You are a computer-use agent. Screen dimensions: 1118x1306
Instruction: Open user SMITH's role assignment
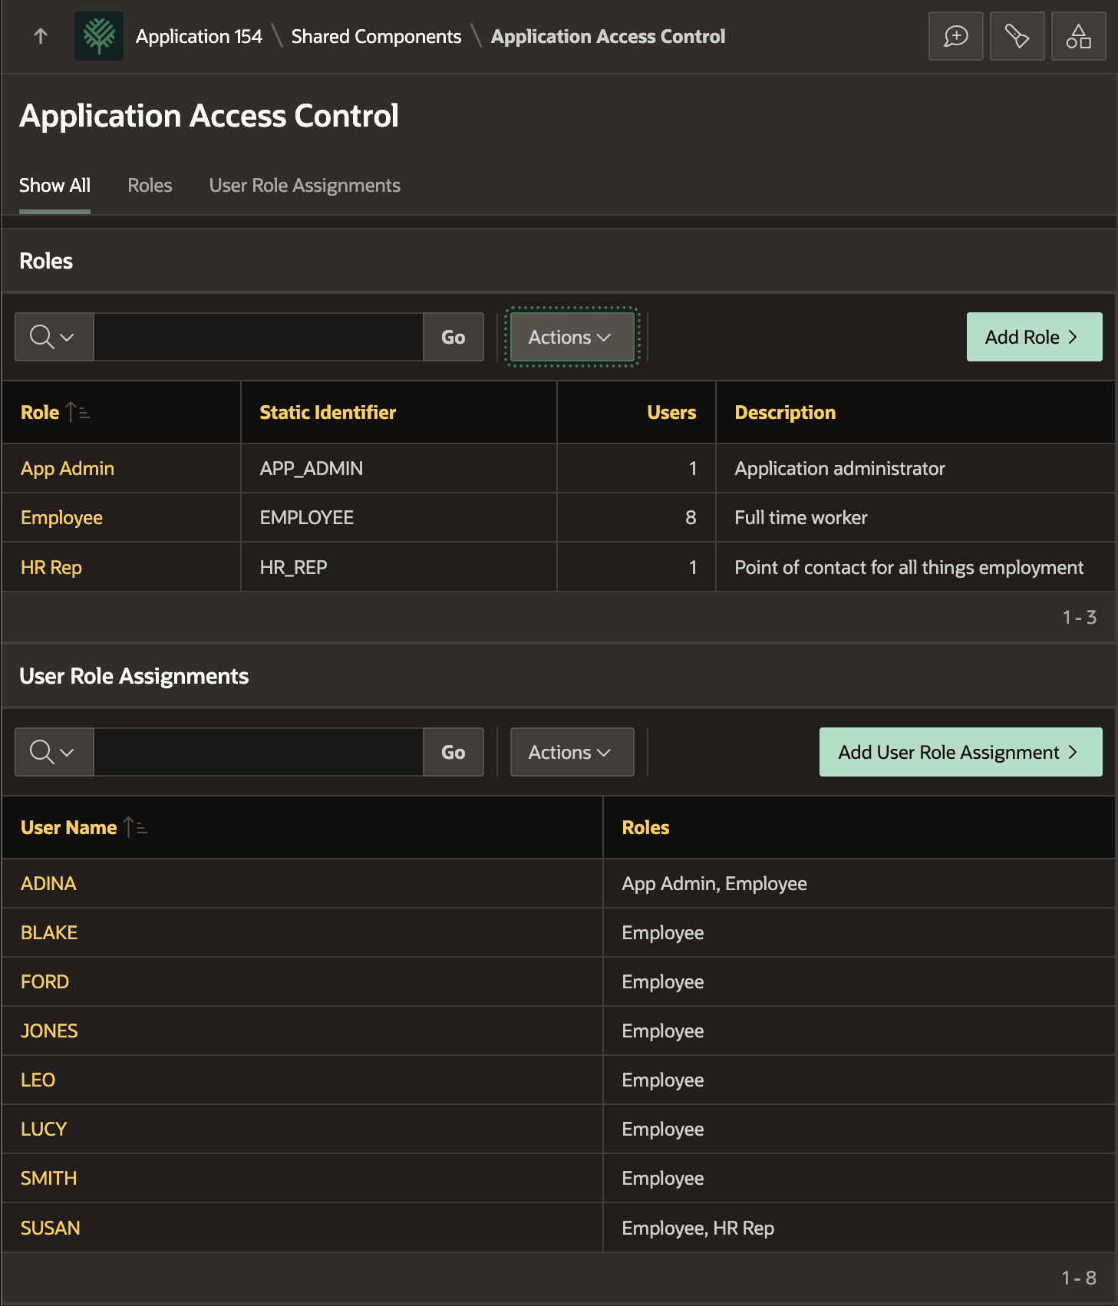tap(48, 1178)
